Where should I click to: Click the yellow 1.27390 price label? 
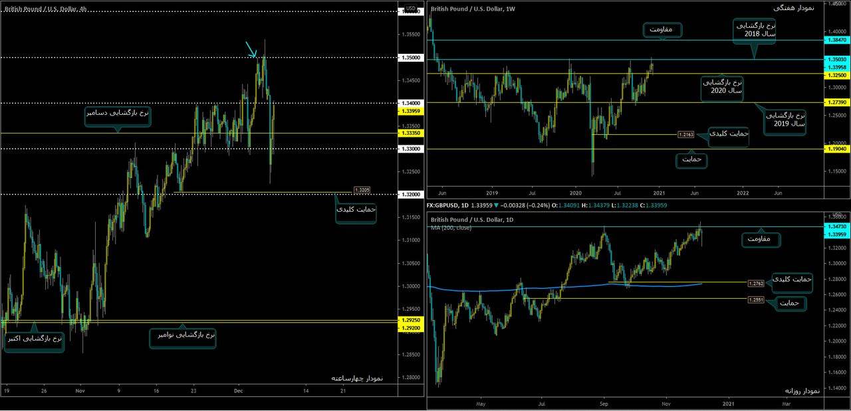pyautogui.click(x=836, y=102)
